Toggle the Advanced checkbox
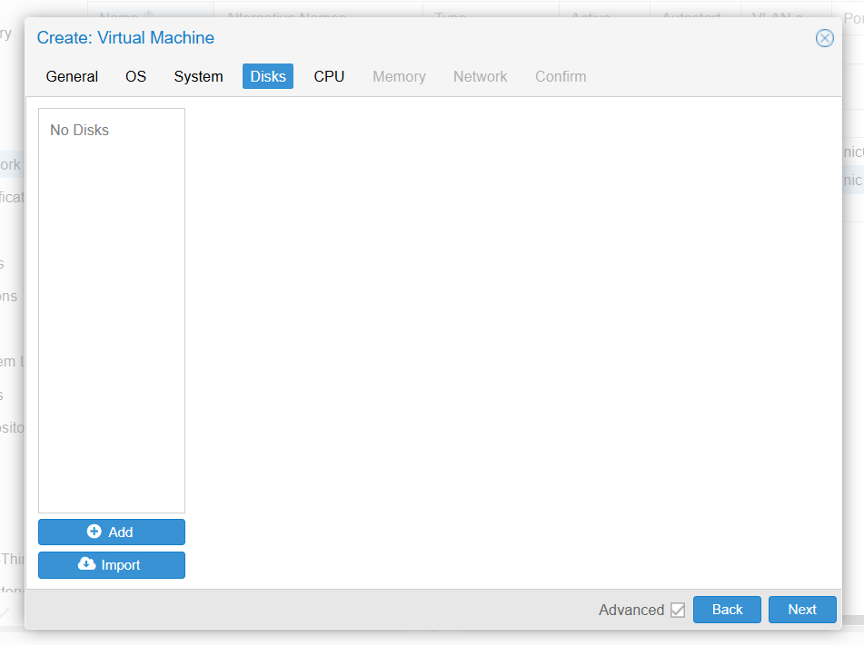 [678, 610]
